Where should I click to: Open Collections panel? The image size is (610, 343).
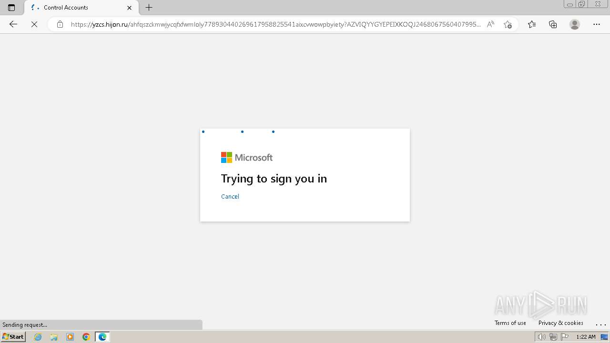pyautogui.click(x=553, y=24)
